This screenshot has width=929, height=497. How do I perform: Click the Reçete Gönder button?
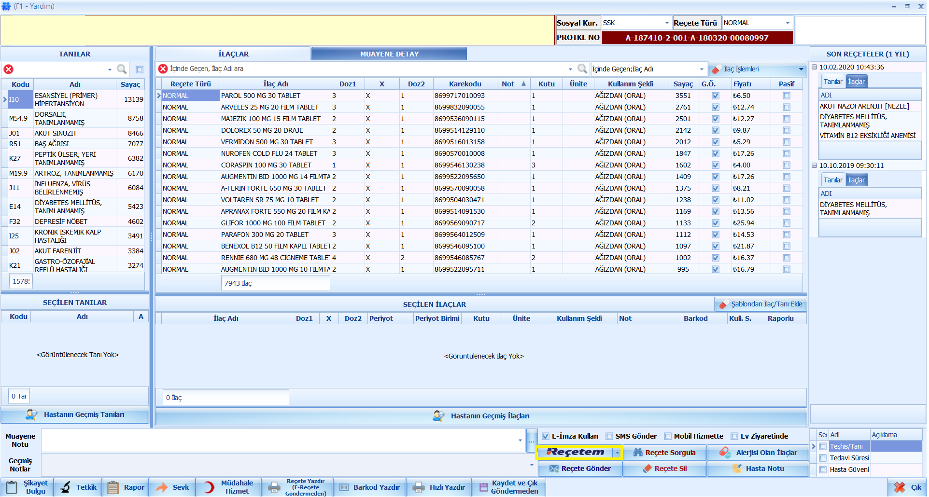580,469
